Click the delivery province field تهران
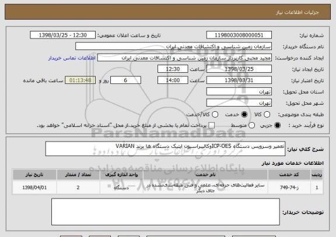The width and height of the screenshot is (336, 237). pyautogui.click(x=239, y=91)
